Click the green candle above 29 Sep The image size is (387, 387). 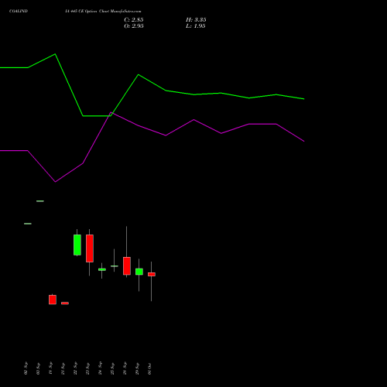(139, 272)
